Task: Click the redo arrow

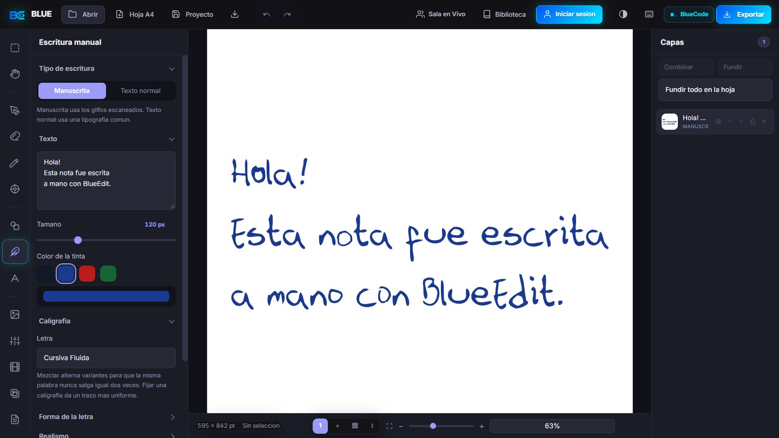Action: pos(287,15)
